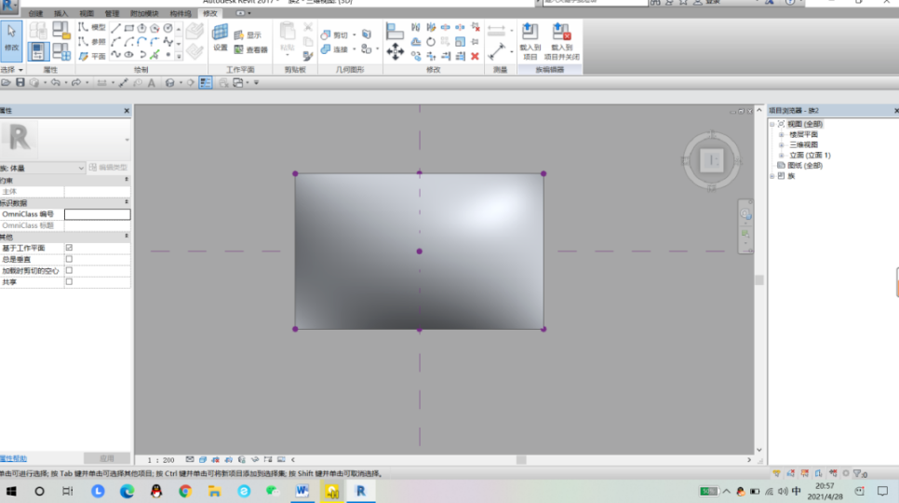Enable the 总是垂直 checkbox
This screenshot has width=899, height=503.
pos(69,259)
